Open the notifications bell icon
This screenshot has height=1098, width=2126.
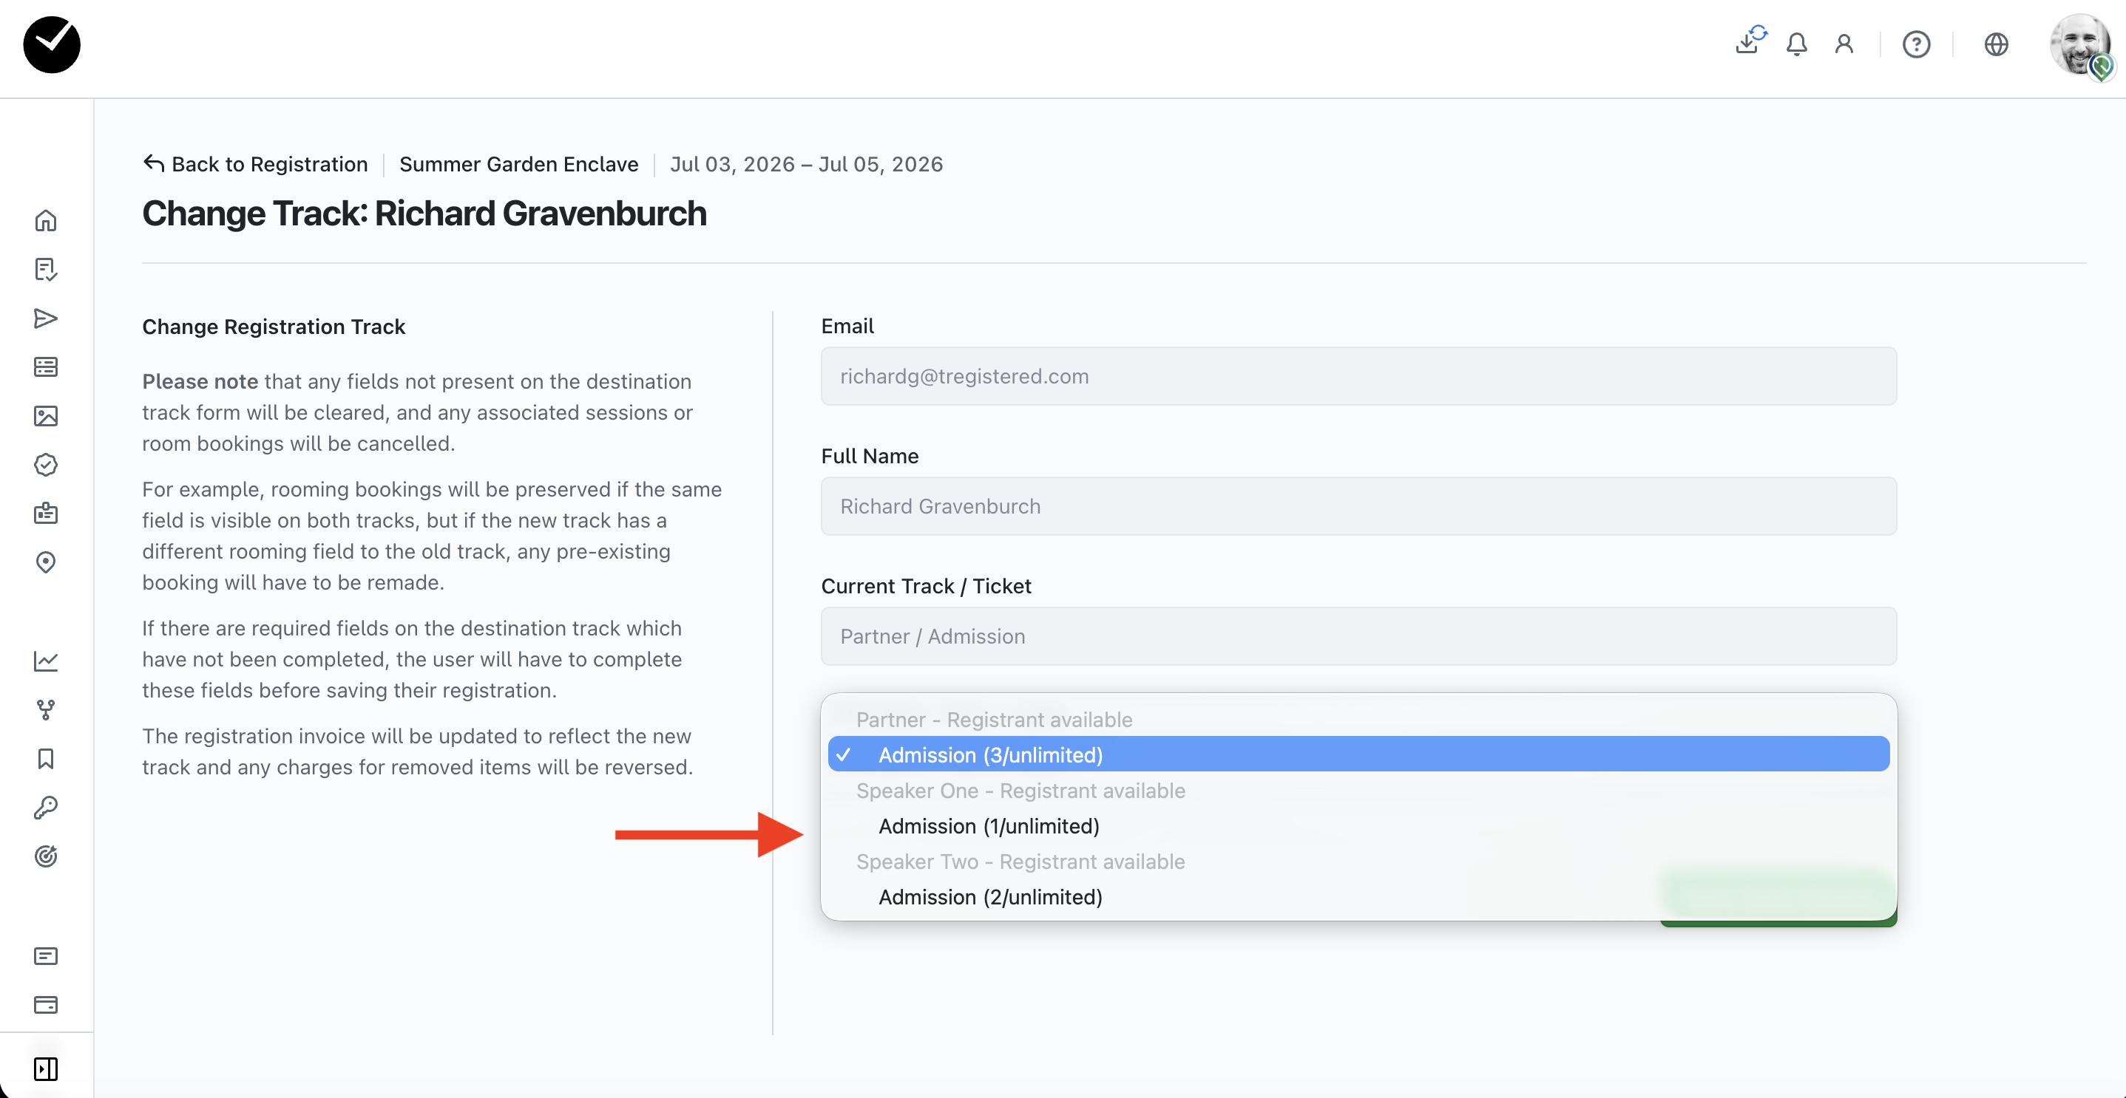pos(1796,44)
